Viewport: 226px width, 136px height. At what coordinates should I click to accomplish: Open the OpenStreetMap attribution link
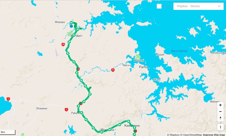(x=191, y=135)
